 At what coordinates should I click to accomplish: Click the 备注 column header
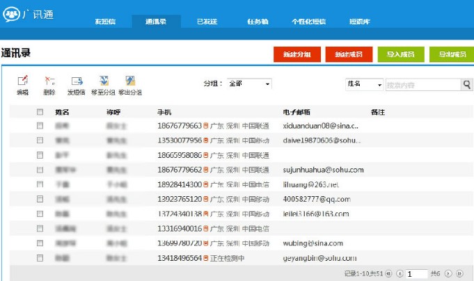[378, 112]
